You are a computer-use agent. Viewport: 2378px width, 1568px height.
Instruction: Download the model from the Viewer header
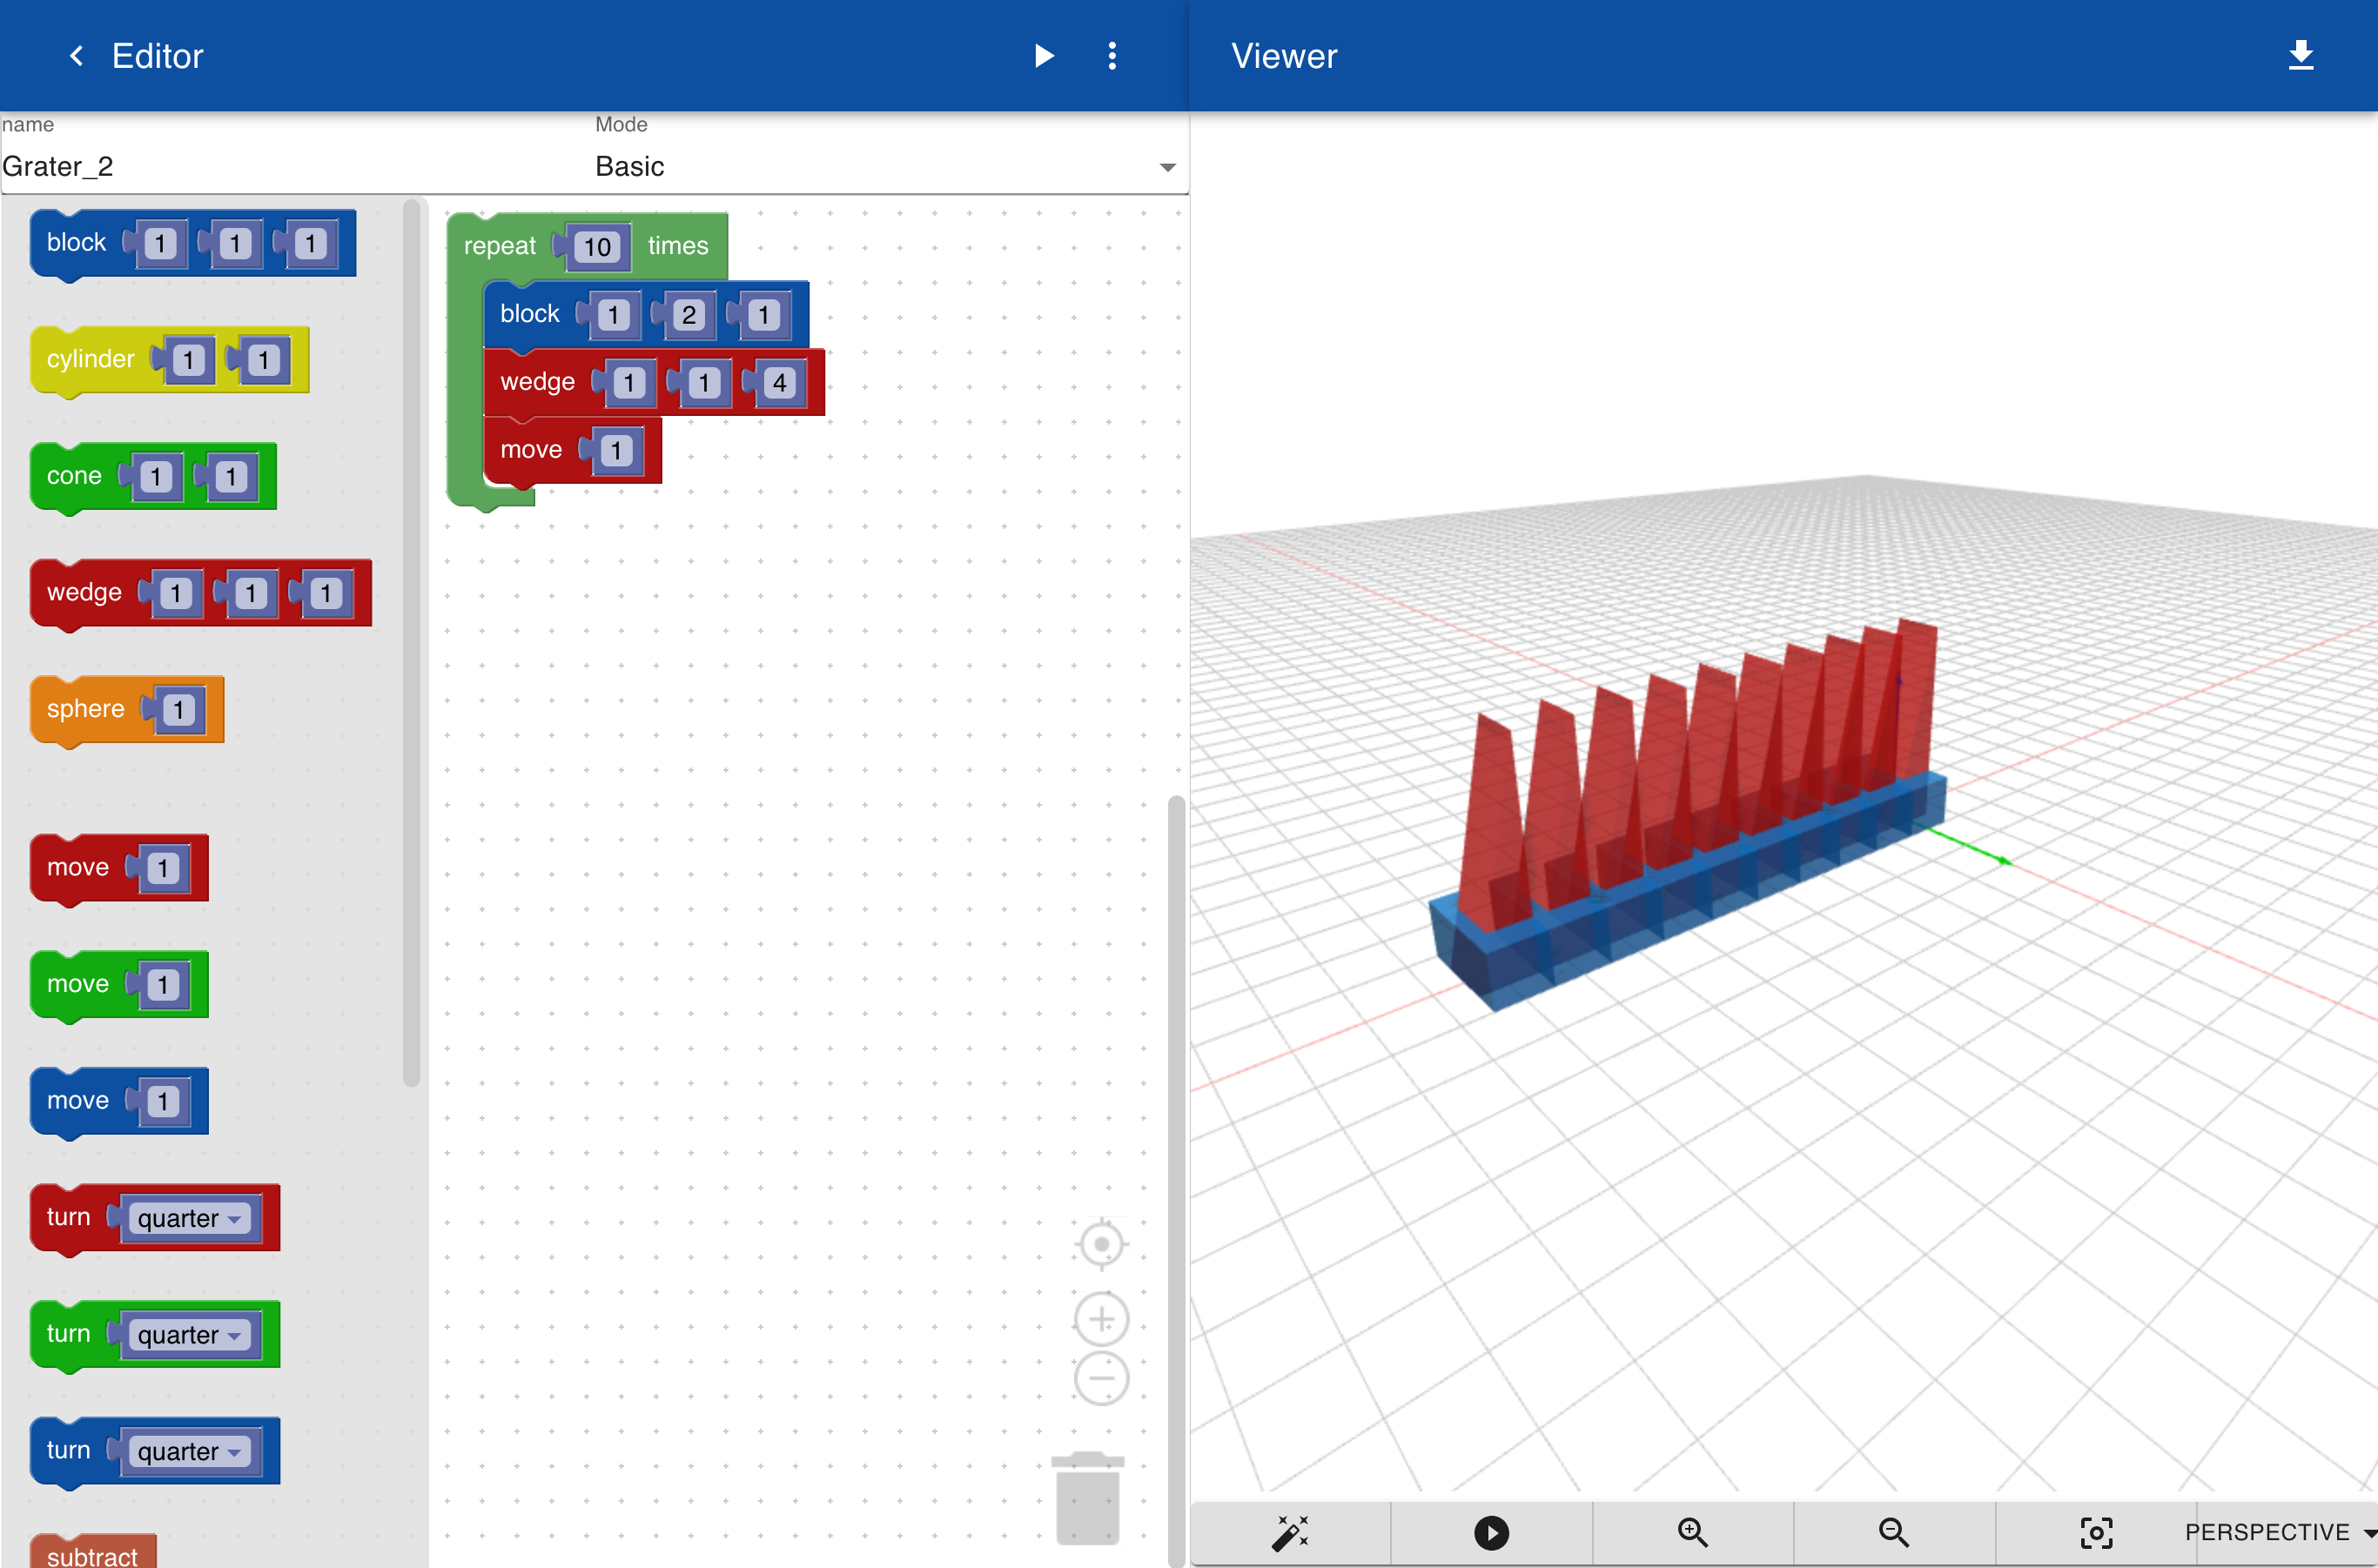(2300, 56)
